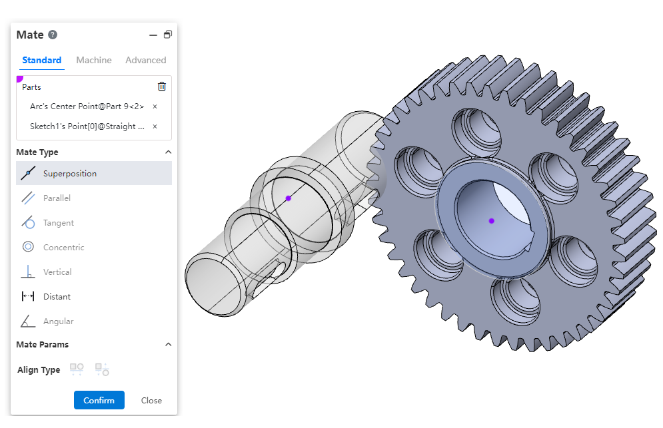
Task: Choose the Parallel mate type
Action: click(x=57, y=198)
